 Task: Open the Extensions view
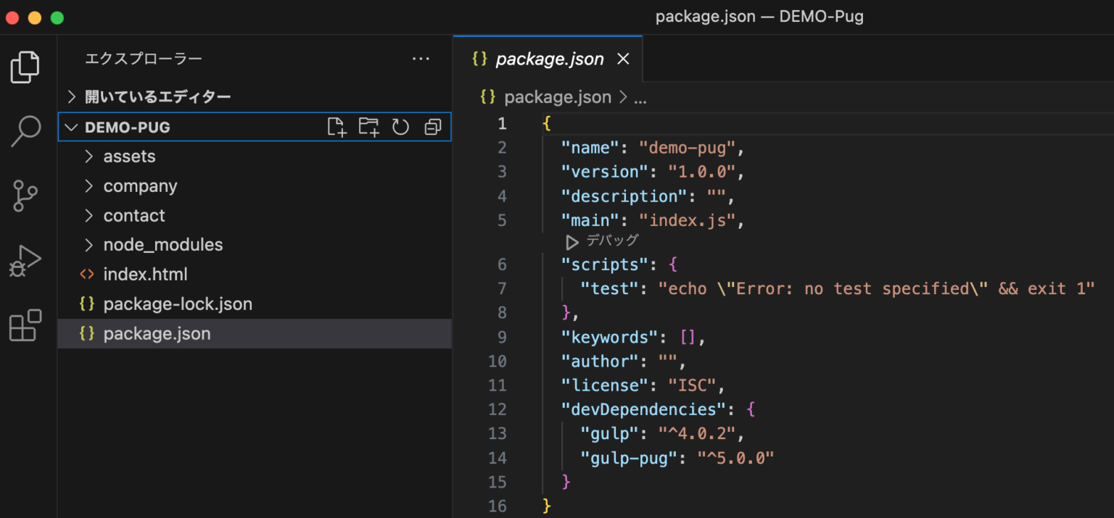[25, 326]
